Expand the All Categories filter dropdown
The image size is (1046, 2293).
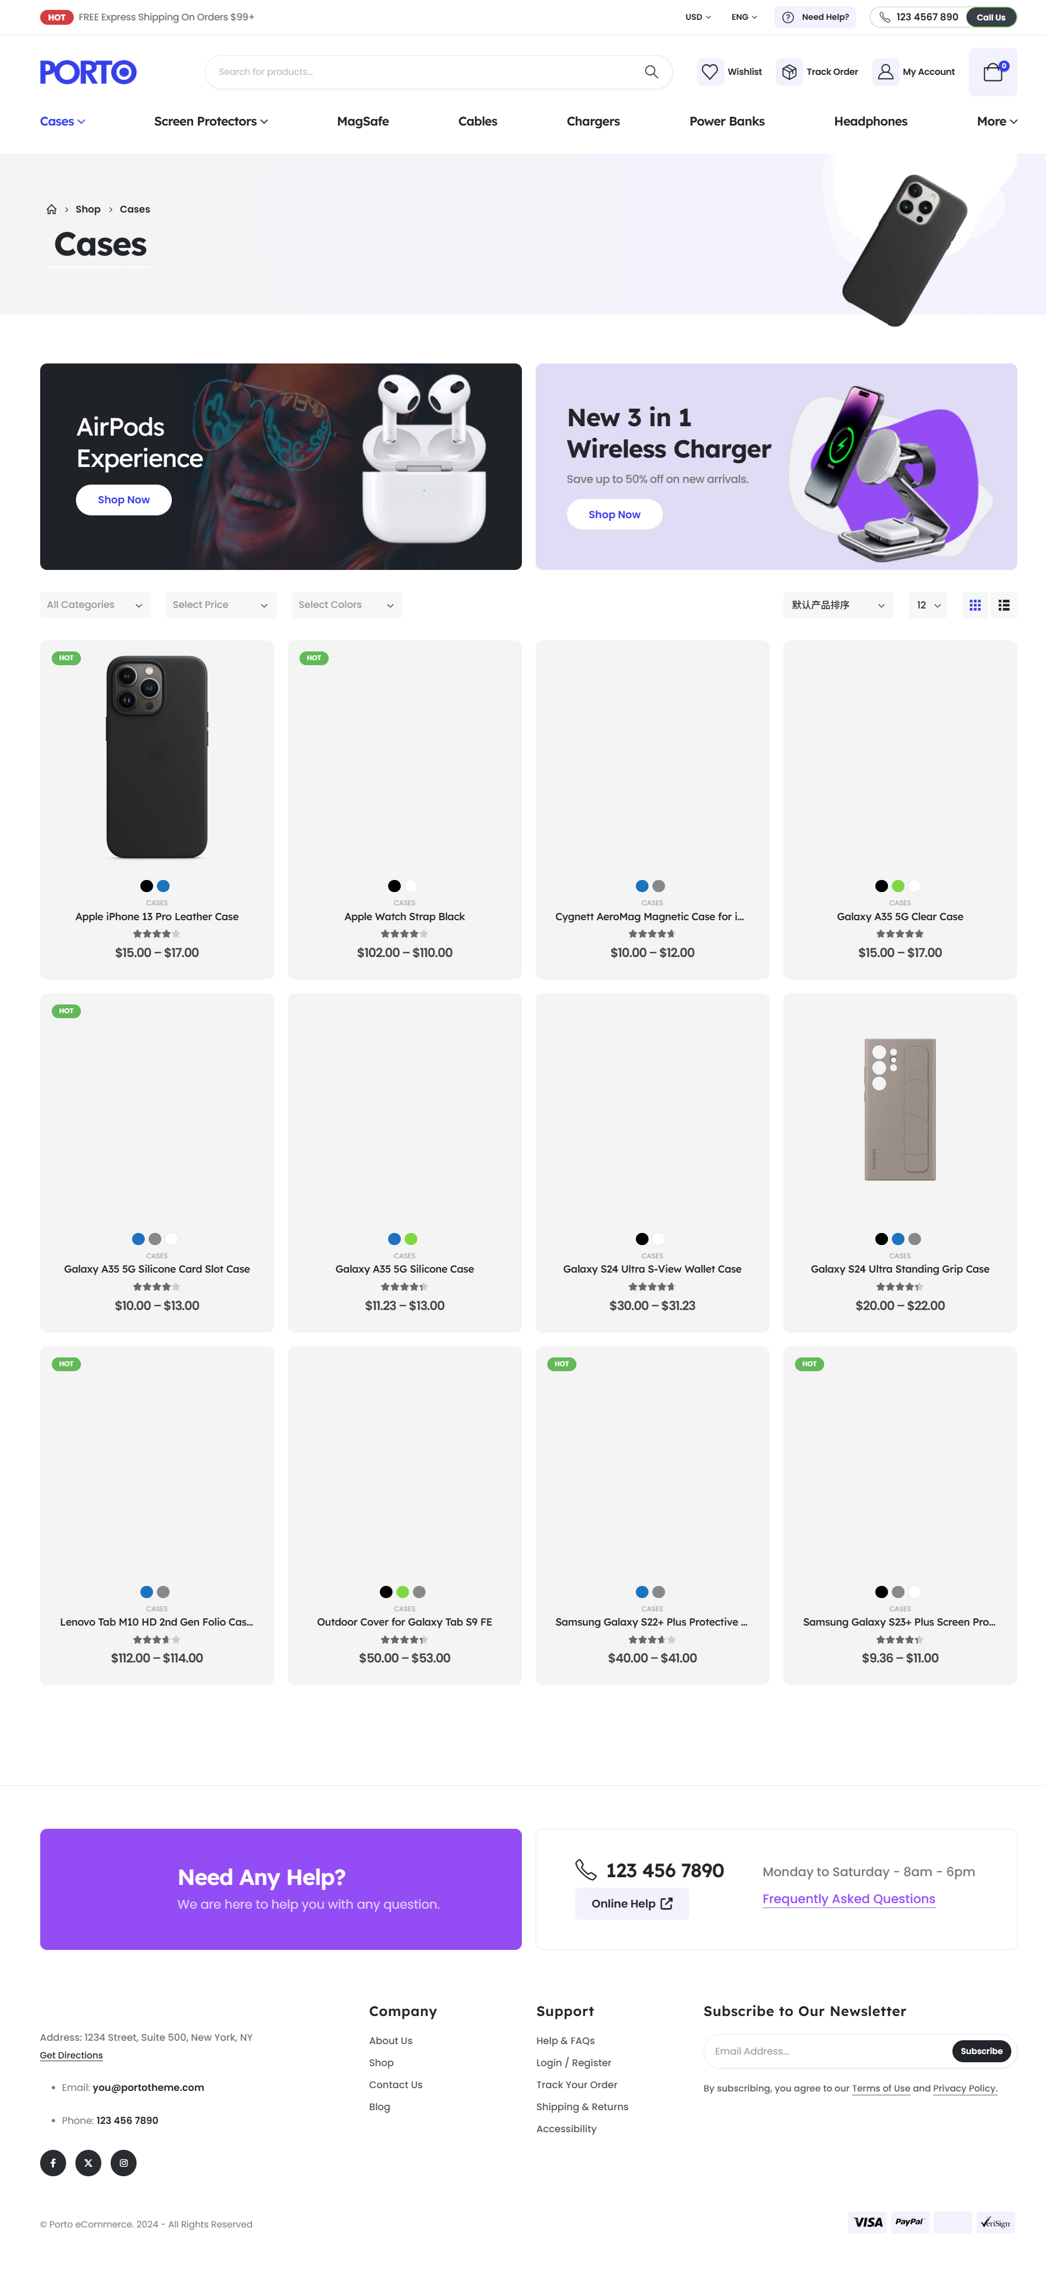(x=94, y=605)
